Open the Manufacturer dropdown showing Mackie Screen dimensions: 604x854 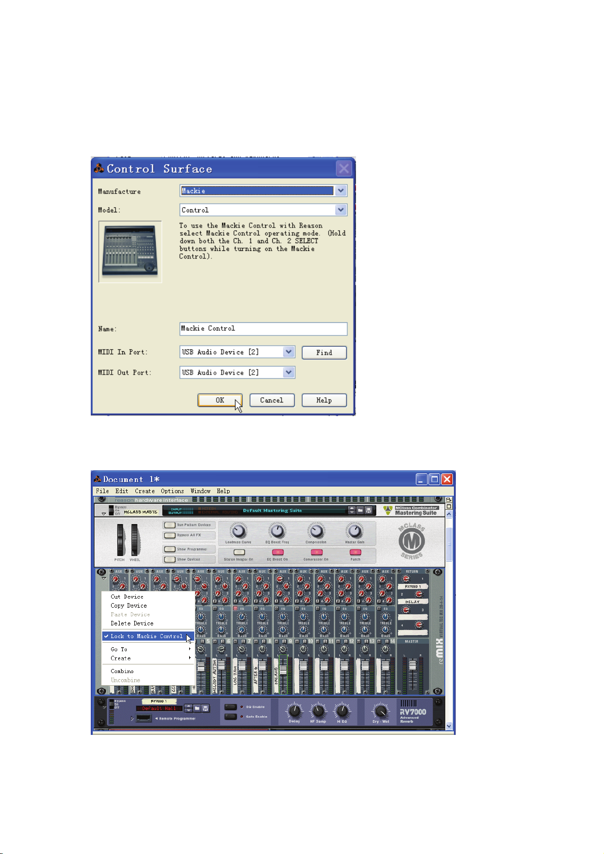341,191
